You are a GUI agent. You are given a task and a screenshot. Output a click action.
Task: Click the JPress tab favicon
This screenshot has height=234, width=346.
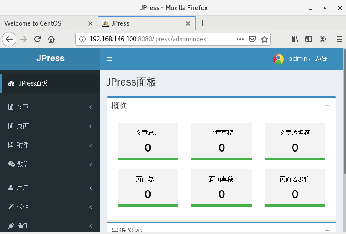[x=105, y=23]
